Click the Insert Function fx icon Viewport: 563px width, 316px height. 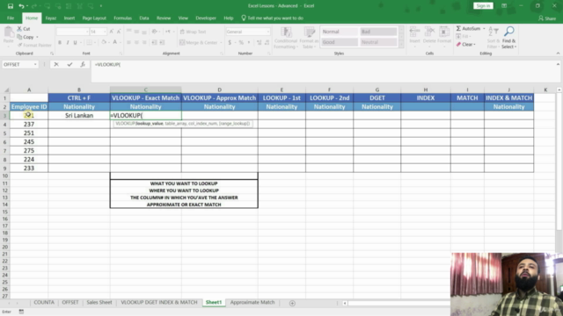click(x=83, y=64)
